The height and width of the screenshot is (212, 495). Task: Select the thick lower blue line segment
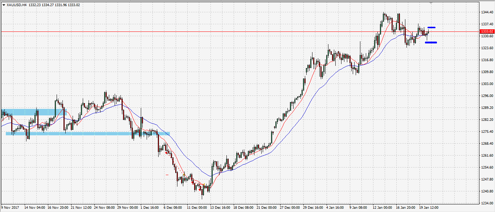(431, 43)
